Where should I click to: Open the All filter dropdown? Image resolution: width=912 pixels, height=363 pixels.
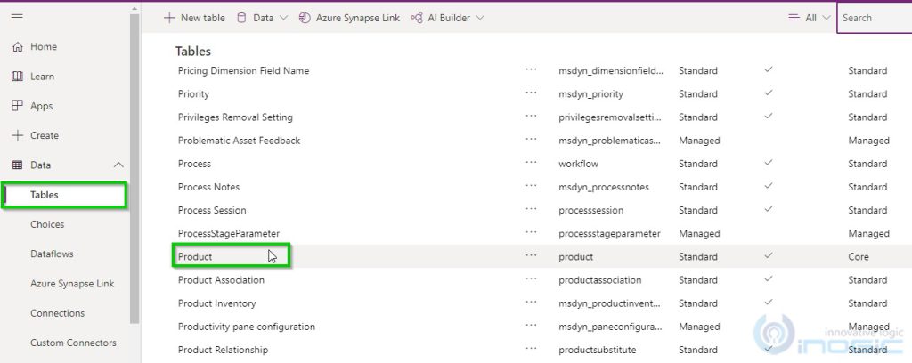point(810,18)
